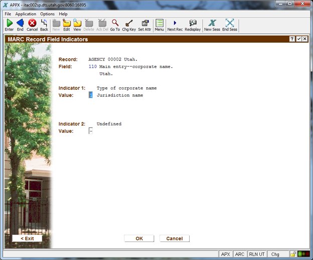313x260 pixels.
Task: Open the Options menu
Action: [47, 14]
